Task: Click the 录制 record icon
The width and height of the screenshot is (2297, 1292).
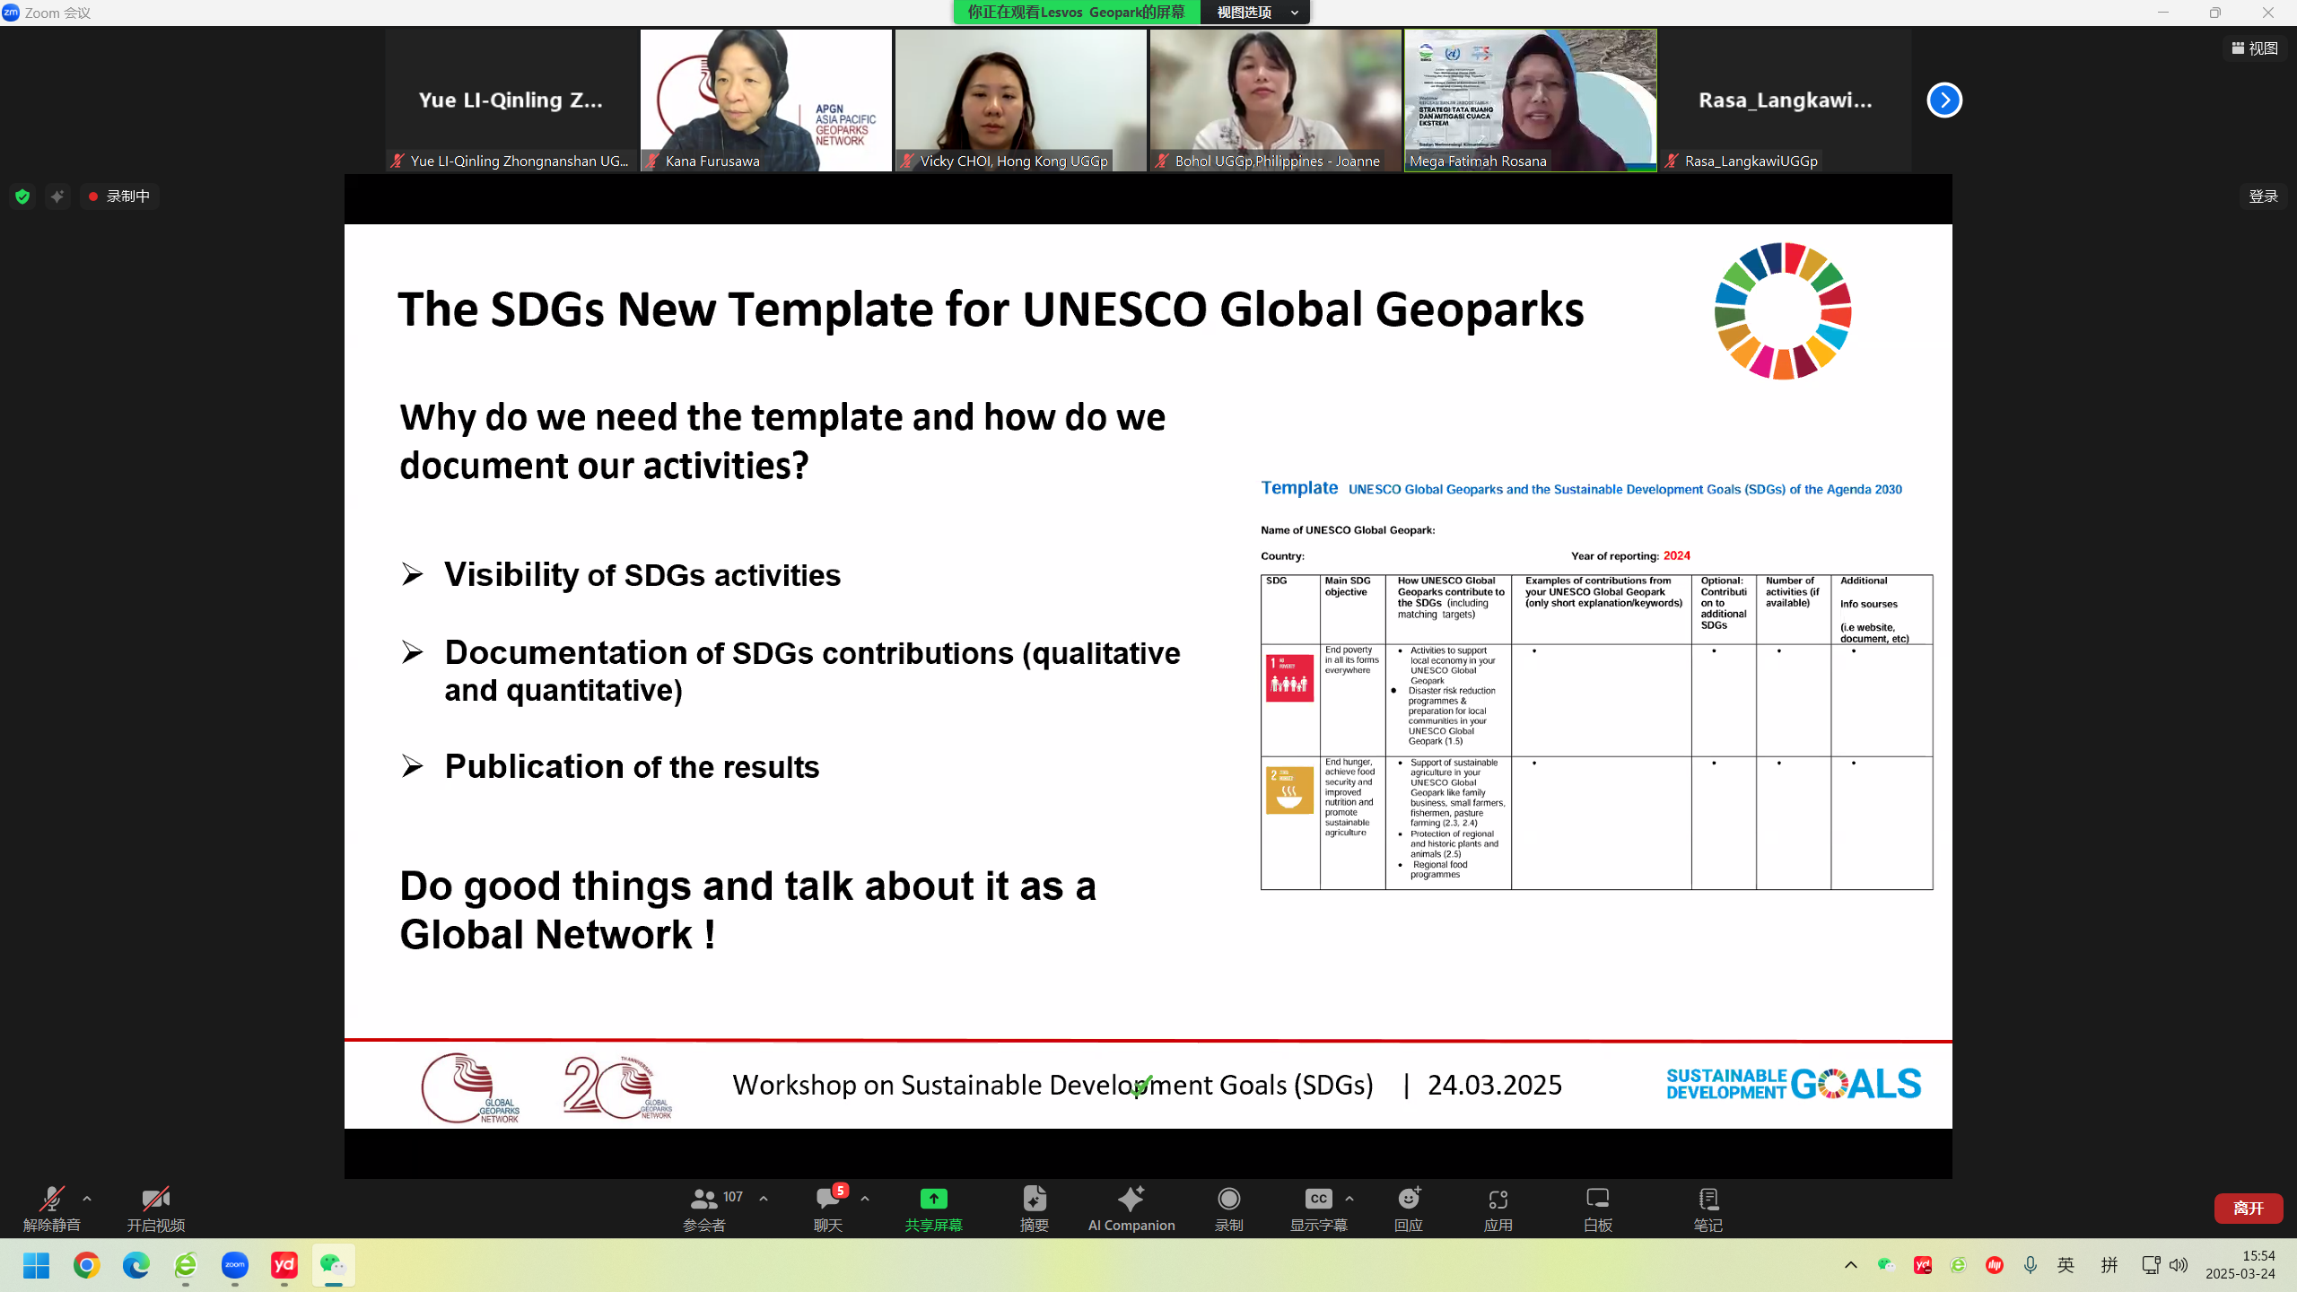Action: (1228, 1199)
